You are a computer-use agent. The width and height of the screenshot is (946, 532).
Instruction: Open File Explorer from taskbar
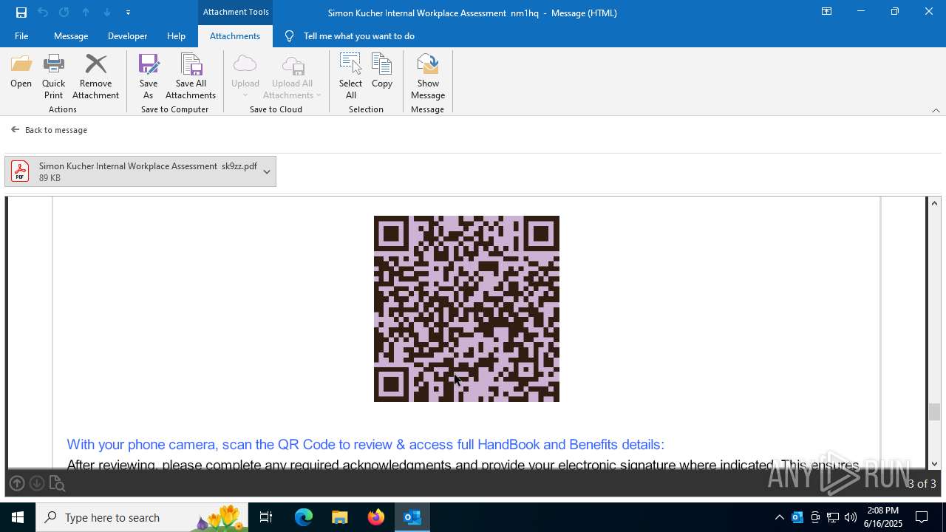340,517
